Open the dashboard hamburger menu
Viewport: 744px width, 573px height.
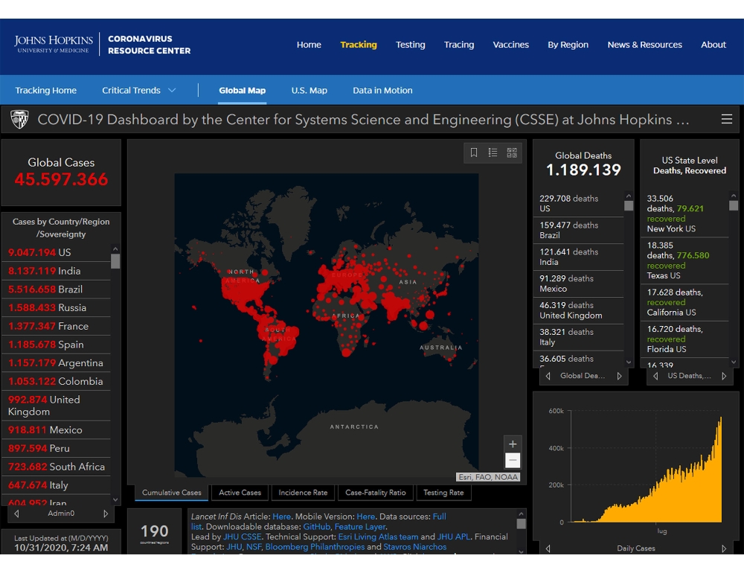726,119
